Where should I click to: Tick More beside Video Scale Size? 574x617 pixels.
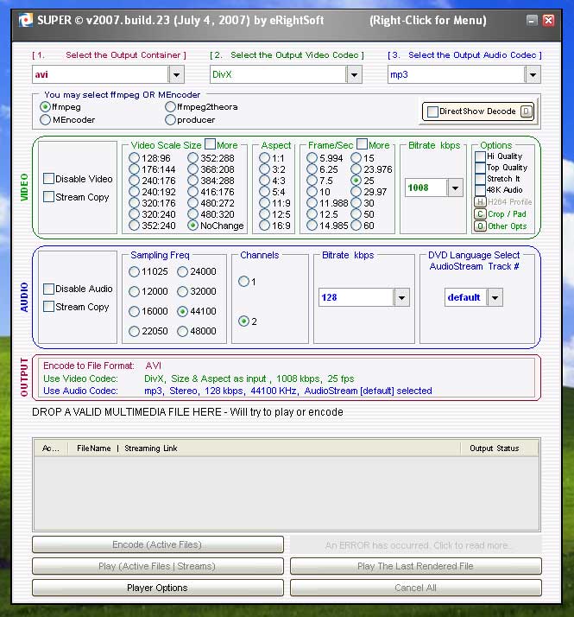pos(211,144)
